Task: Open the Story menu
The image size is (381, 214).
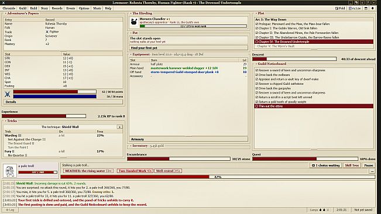Action: pos(44,8)
